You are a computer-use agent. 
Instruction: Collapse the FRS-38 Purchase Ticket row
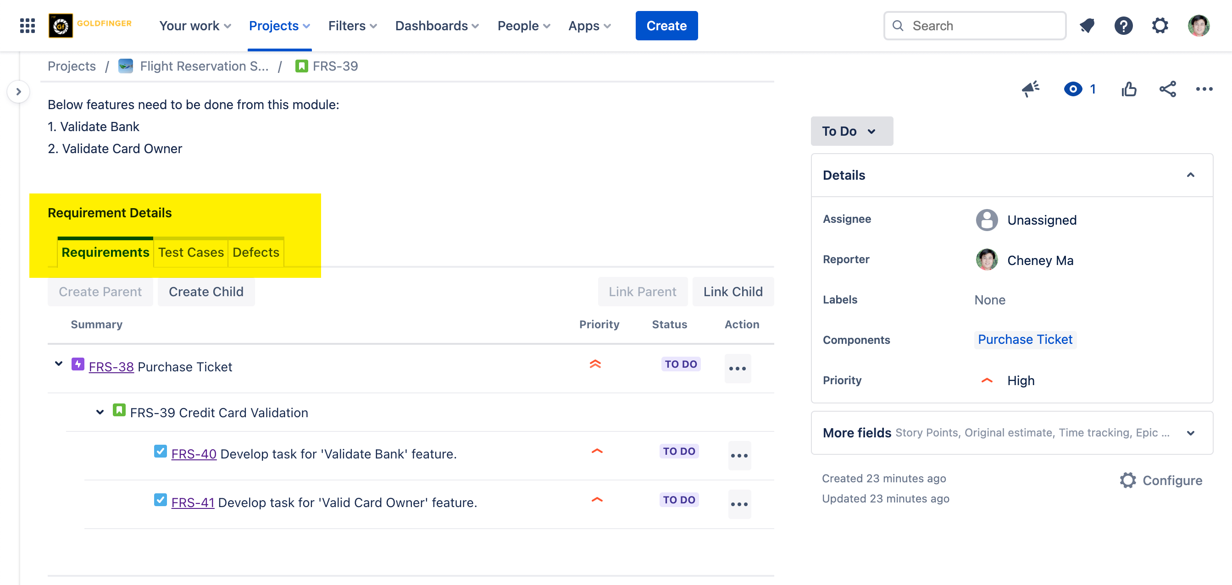(58, 364)
